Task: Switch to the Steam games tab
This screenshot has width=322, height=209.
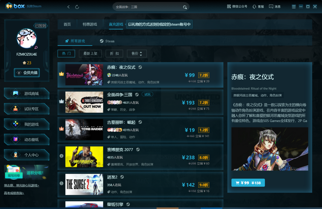Action: (107, 41)
